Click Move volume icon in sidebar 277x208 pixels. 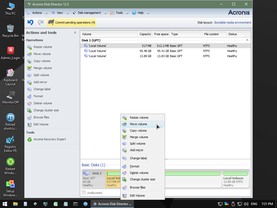click(29, 54)
